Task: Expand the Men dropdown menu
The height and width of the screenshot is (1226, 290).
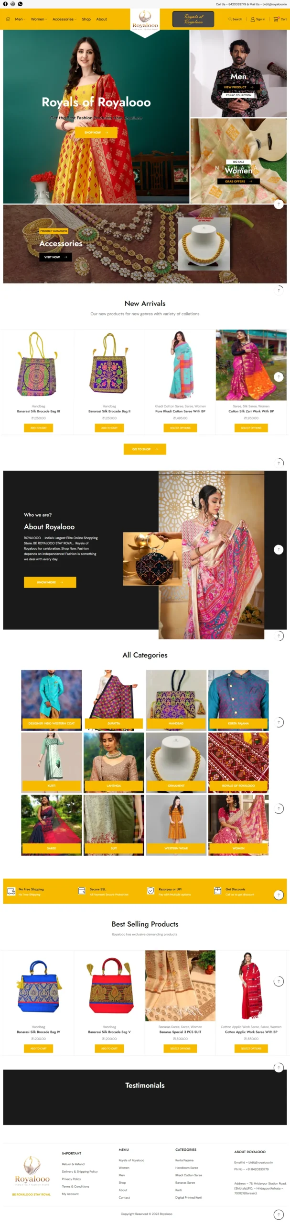Action: tap(20, 19)
